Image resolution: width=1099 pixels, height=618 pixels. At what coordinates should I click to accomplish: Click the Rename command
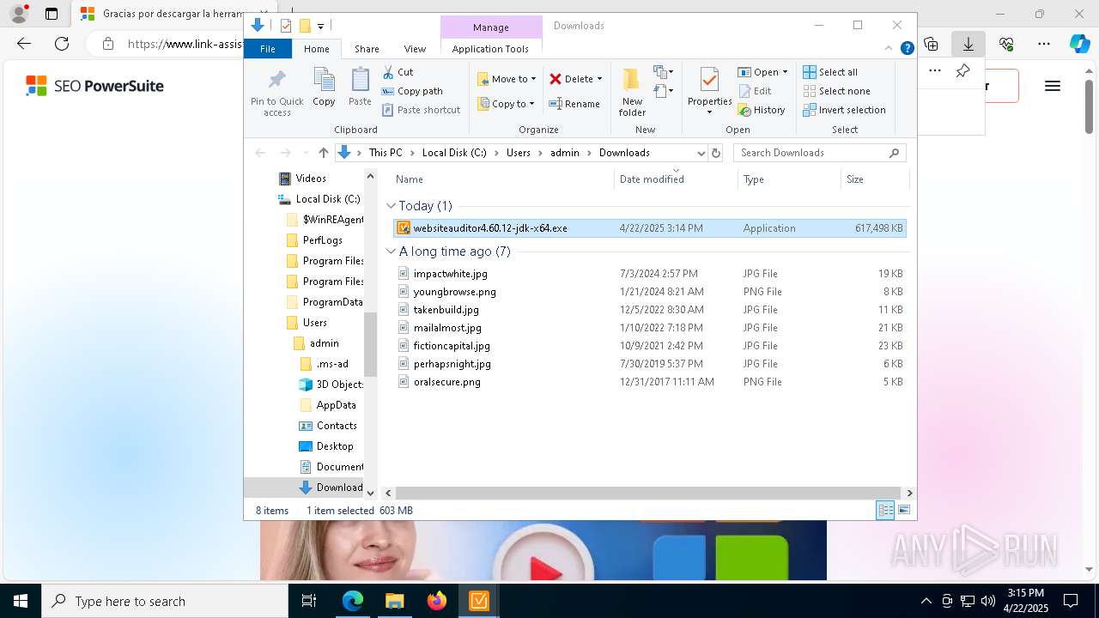574,104
